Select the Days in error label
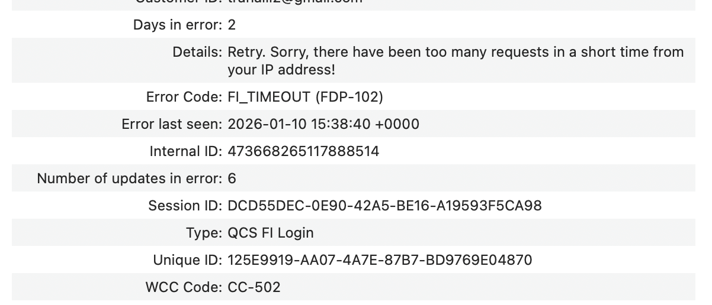 [x=178, y=25]
